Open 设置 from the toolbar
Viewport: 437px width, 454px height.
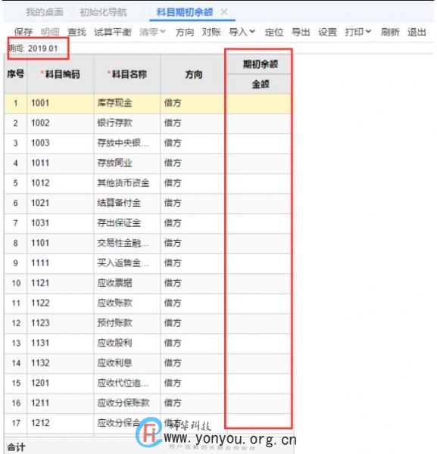click(327, 32)
